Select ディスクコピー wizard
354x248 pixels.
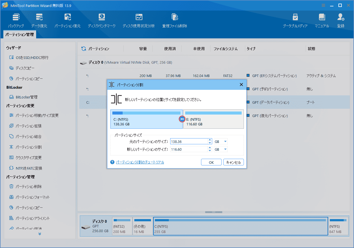[x=22, y=68]
